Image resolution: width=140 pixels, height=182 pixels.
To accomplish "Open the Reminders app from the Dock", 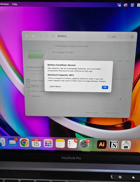I will [x=72, y=144].
